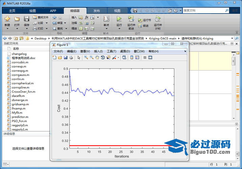Click Kriging-DACE-main in the folder path
242x169 pixels.
pyautogui.click(x=162, y=39)
